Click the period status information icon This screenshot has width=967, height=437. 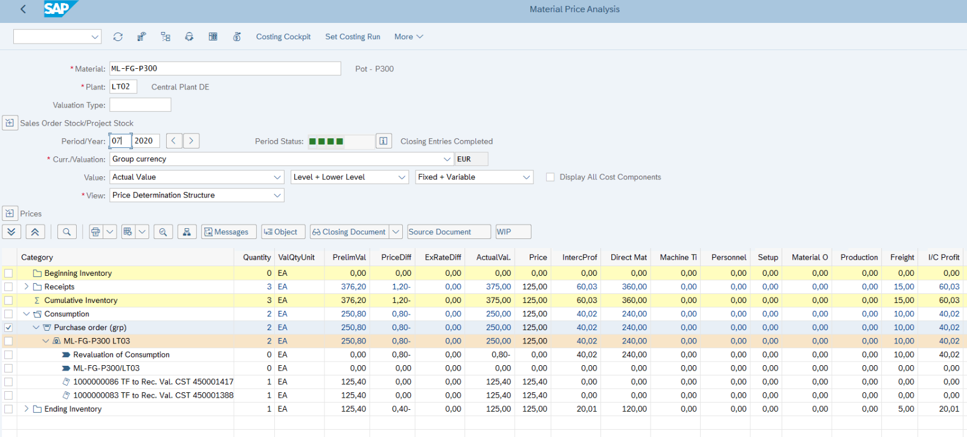[384, 141]
